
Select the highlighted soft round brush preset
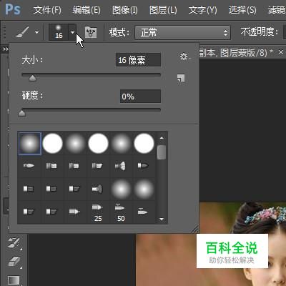[30, 144]
